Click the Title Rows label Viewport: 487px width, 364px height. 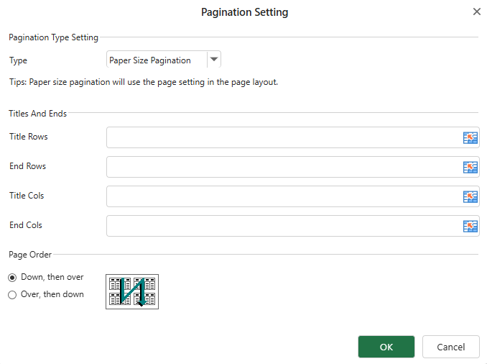29,137
